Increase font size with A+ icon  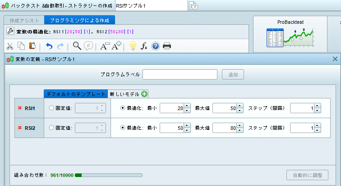tap(116, 46)
